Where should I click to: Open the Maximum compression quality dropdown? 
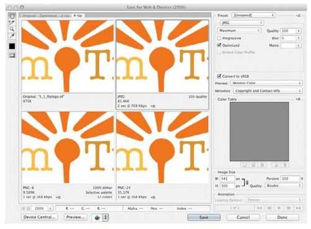point(239,30)
